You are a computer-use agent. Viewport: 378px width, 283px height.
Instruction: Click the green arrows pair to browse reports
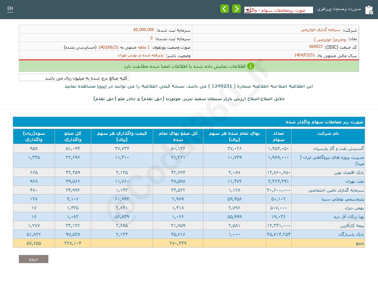tap(230, 8)
